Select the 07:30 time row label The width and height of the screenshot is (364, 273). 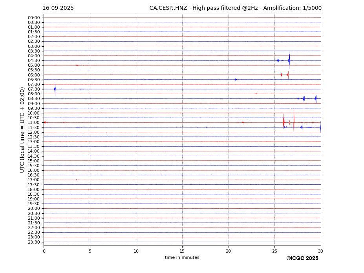34,89
